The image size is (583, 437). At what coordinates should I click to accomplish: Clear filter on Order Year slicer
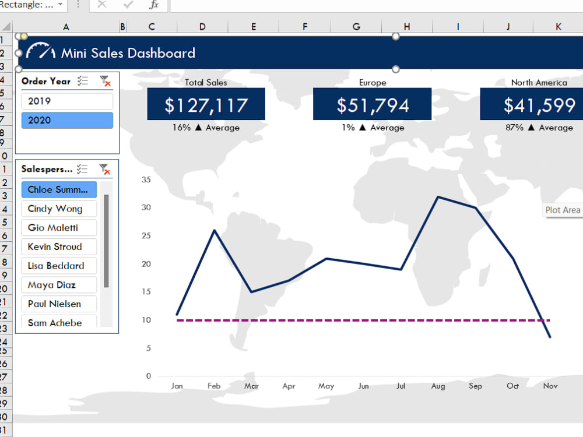(x=105, y=80)
